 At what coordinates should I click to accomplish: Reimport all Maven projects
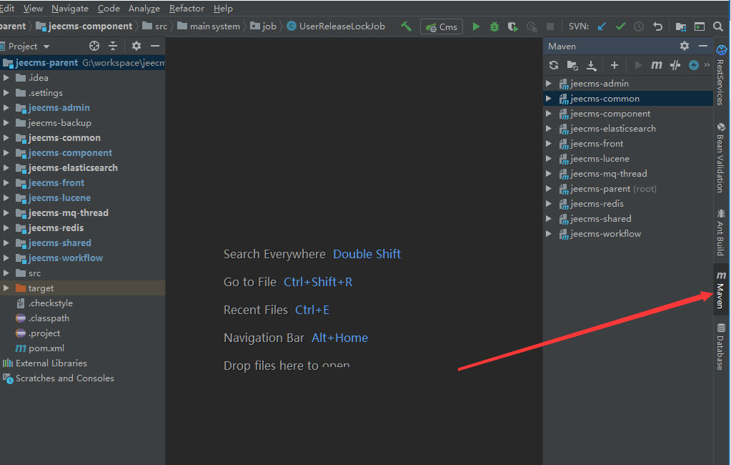(553, 65)
